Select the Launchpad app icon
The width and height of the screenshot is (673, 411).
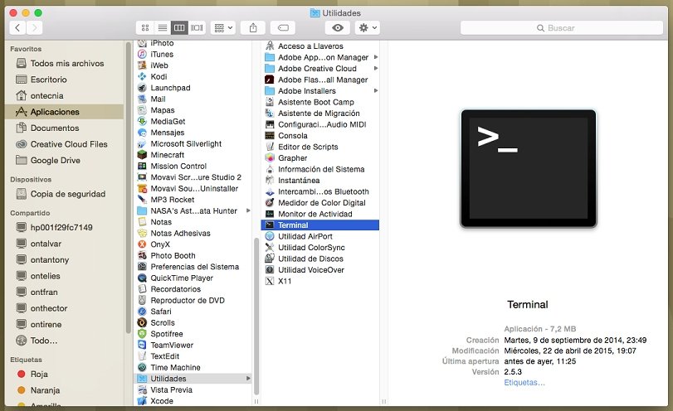pos(142,88)
